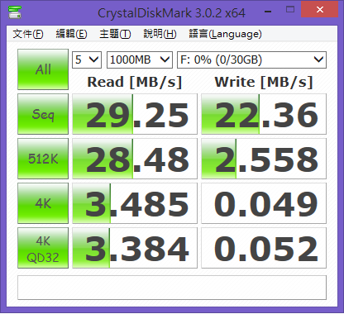Close the CrystalDiskMark window

point(320,10)
